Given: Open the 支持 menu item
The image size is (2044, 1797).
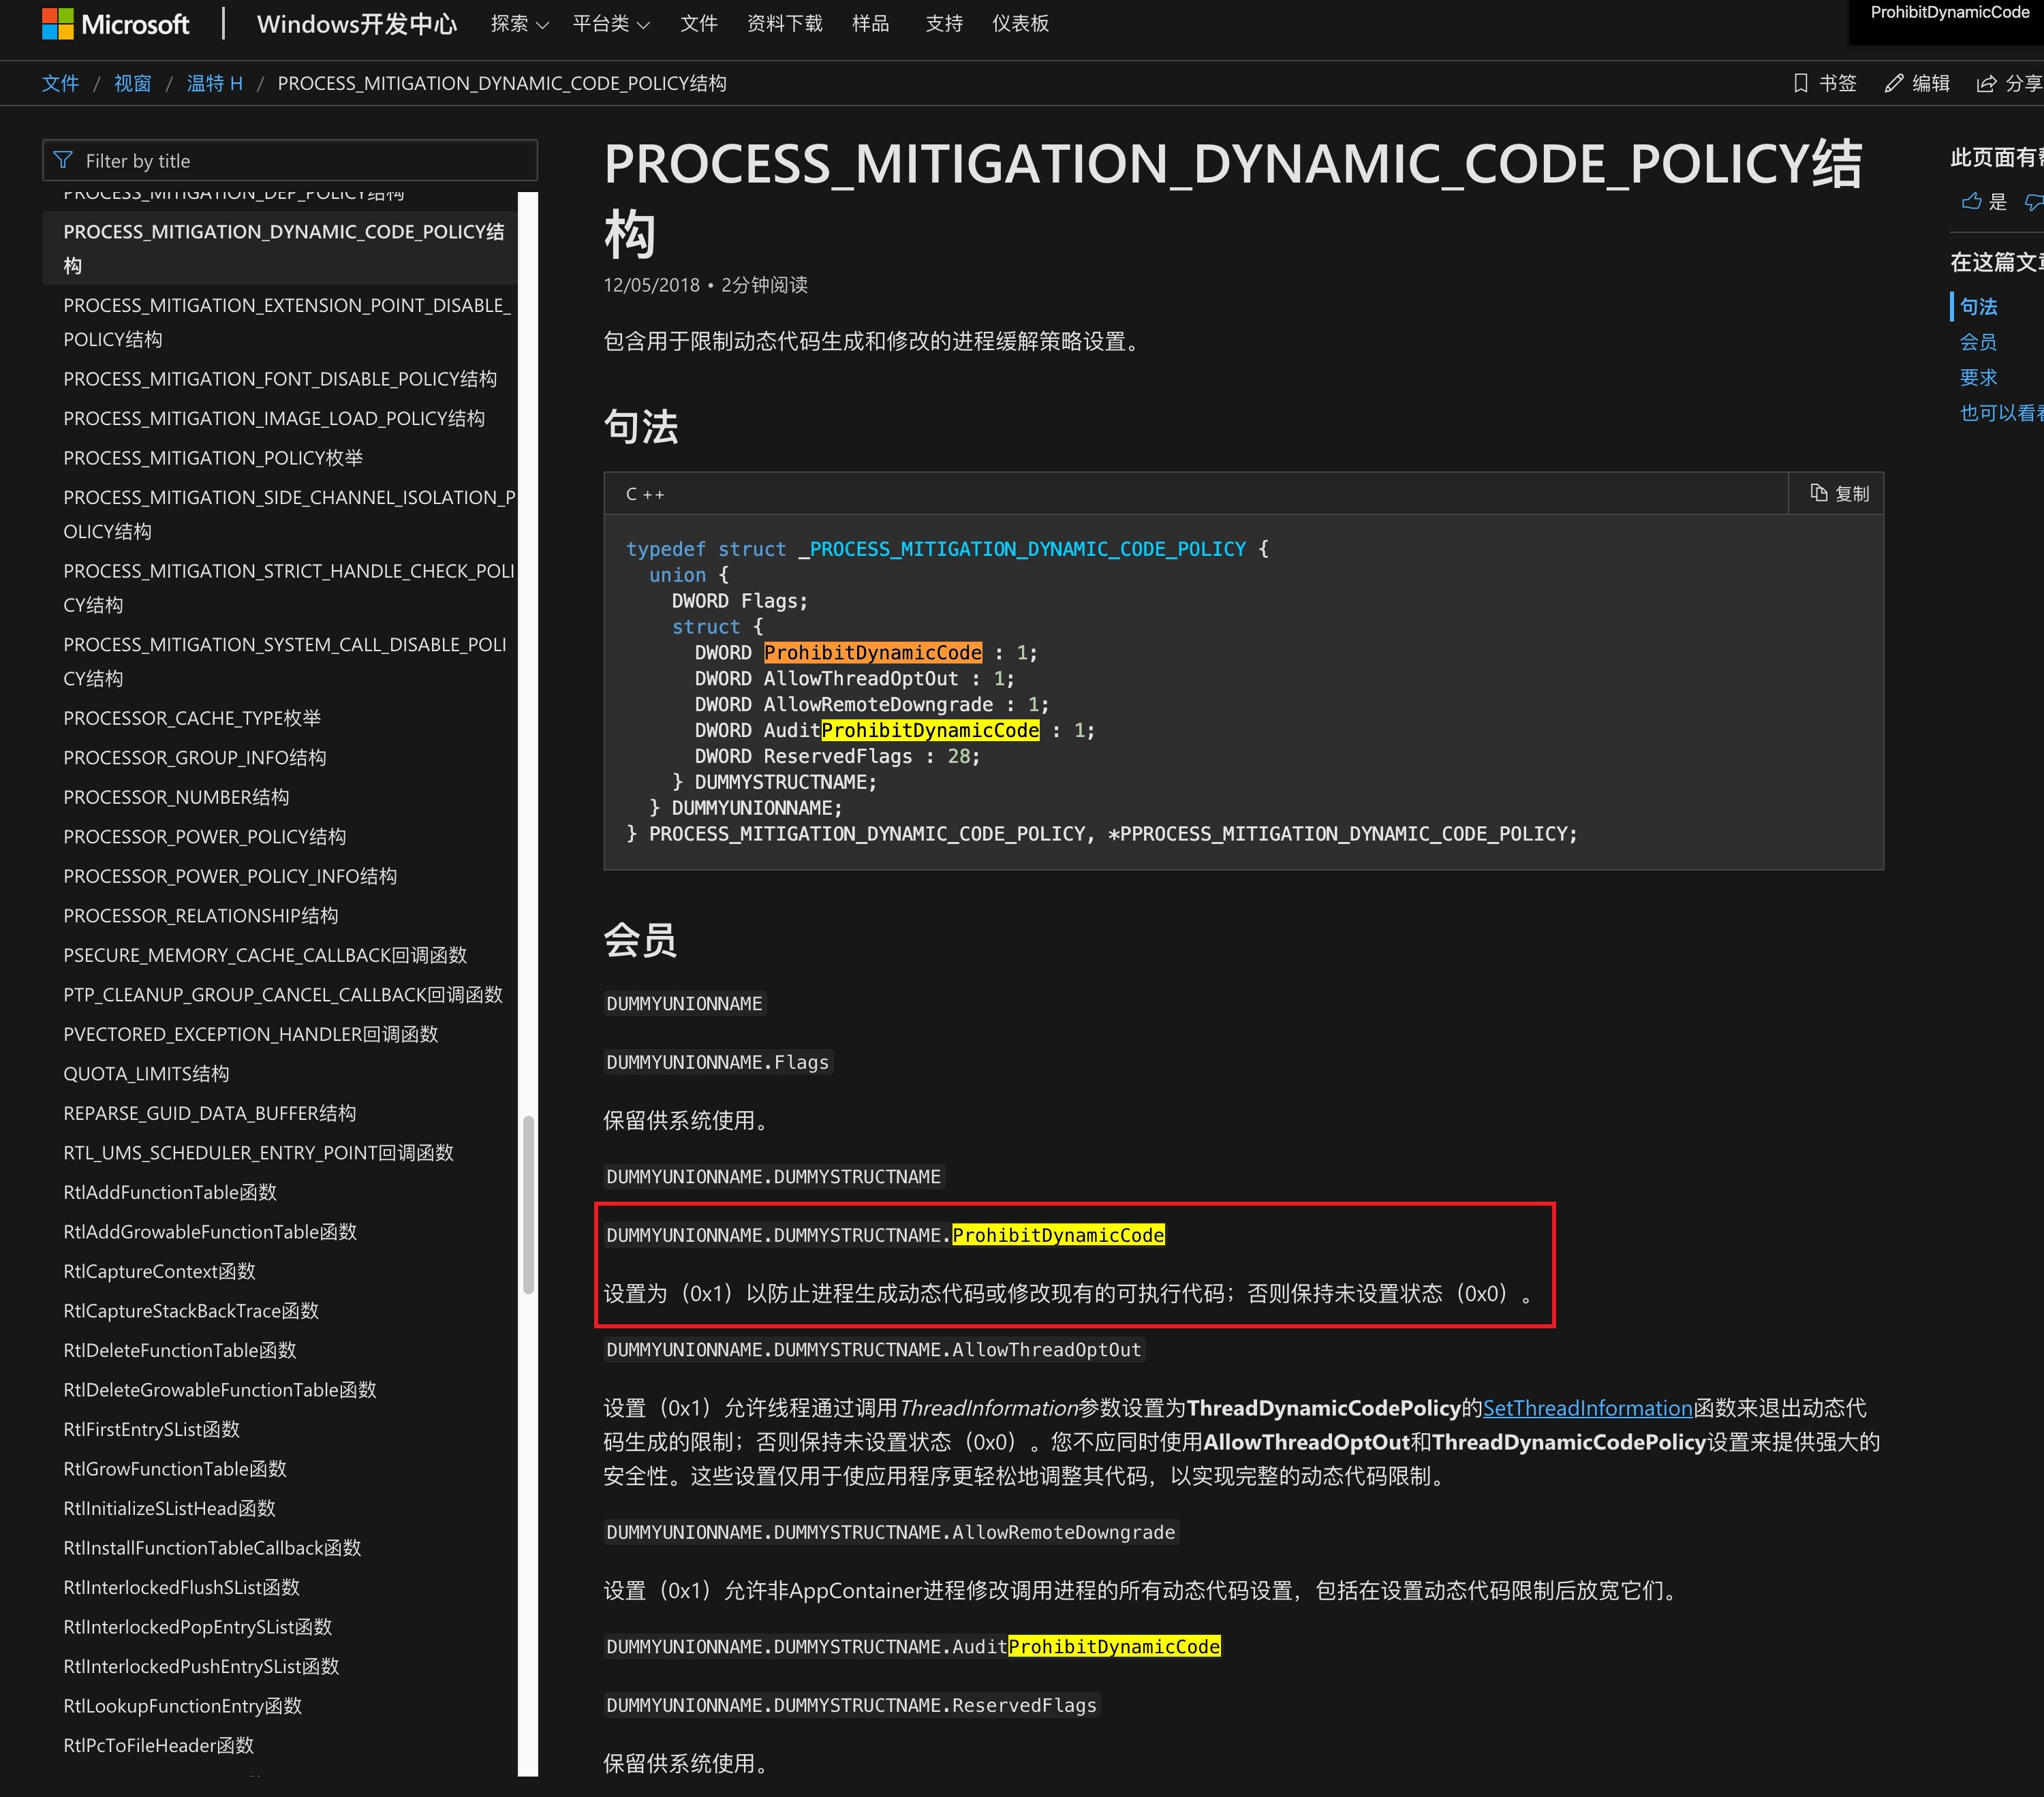Looking at the screenshot, I should tap(943, 23).
